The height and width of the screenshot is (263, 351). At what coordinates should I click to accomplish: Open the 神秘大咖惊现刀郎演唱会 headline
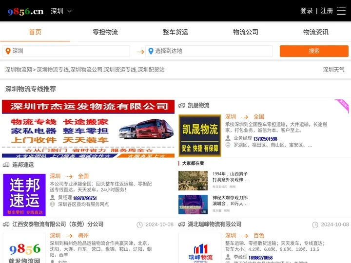click(230, 201)
